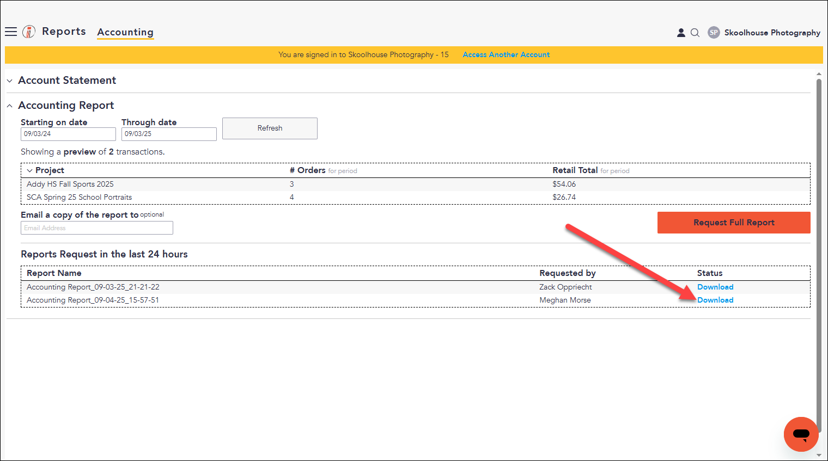Open the hamburger navigation menu
The image size is (828, 461).
pyautogui.click(x=11, y=32)
